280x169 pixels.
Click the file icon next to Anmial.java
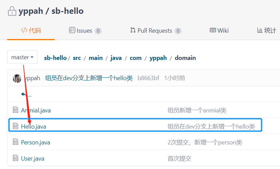pyautogui.click(x=15, y=110)
